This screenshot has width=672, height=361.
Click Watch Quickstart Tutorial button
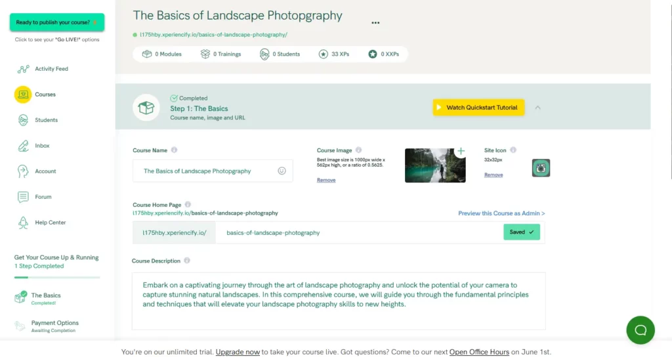pos(478,108)
